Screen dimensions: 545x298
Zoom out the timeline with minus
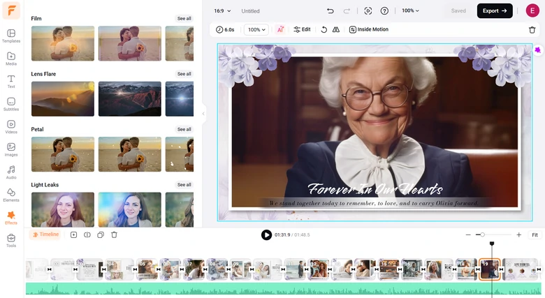[468, 235]
